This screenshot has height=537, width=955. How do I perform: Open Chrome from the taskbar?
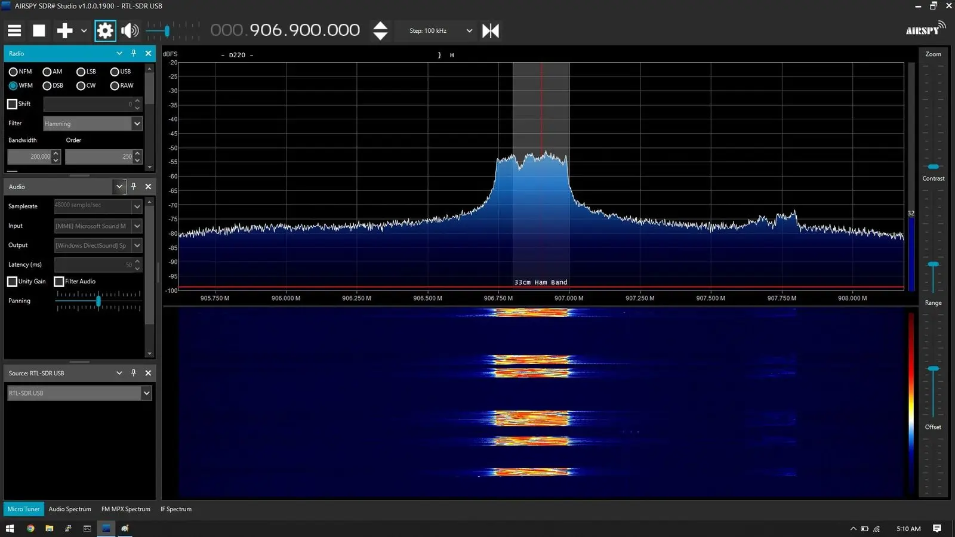30,529
